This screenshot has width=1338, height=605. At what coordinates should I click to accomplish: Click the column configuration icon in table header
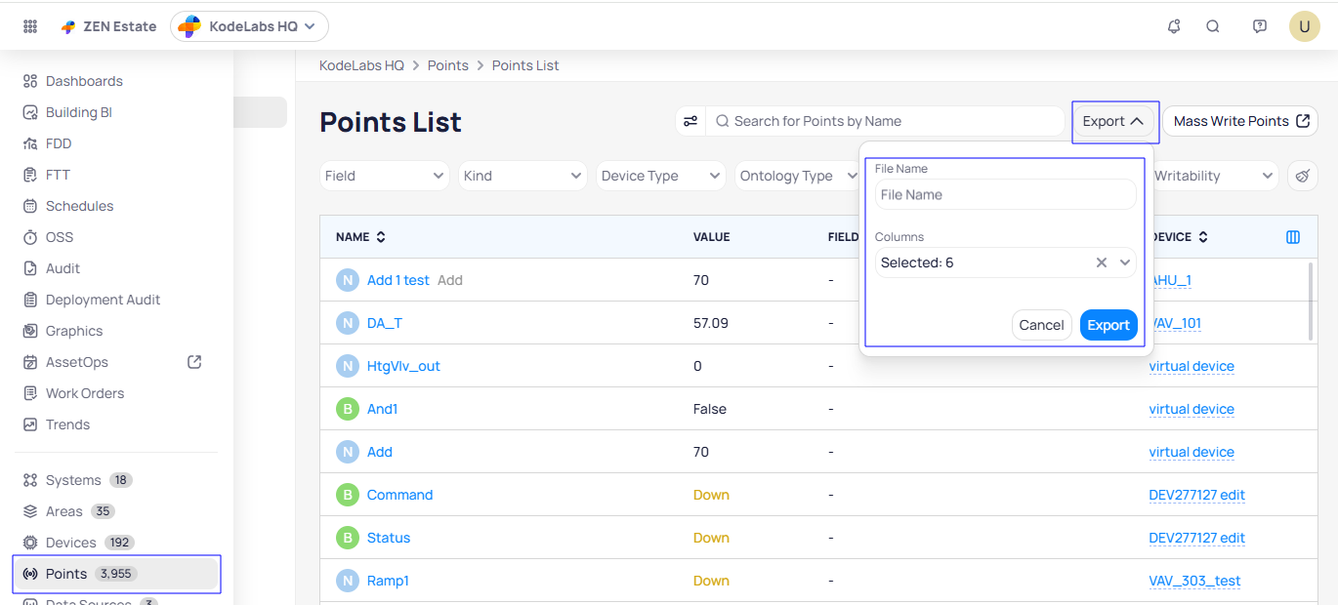point(1293,237)
